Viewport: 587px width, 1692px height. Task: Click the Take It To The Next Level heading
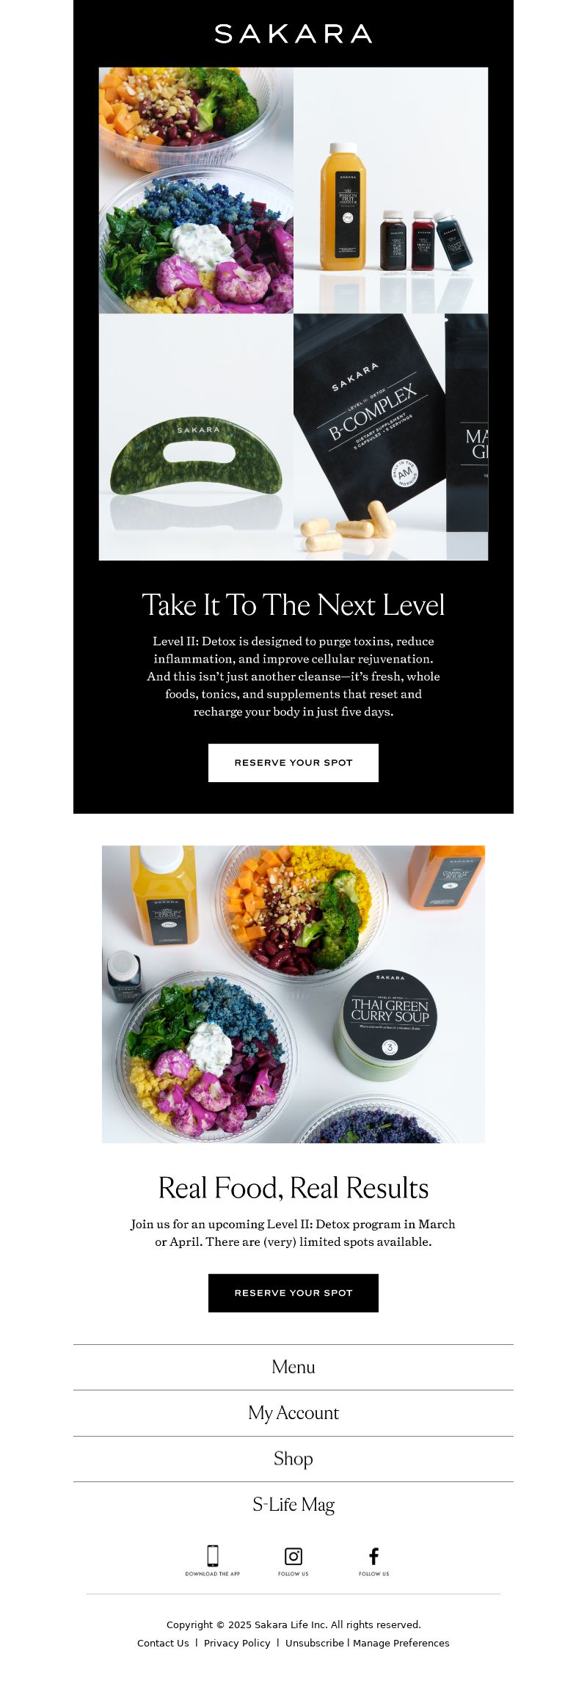click(x=293, y=605)
